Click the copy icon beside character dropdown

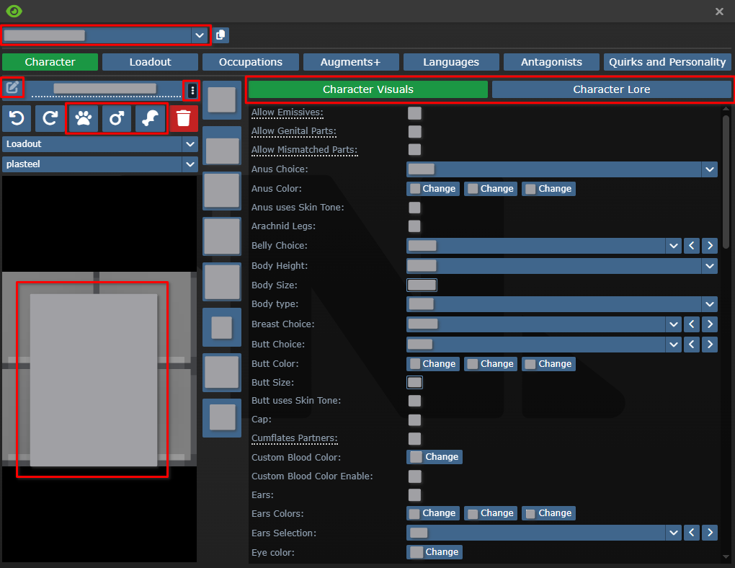coord(220,35)
